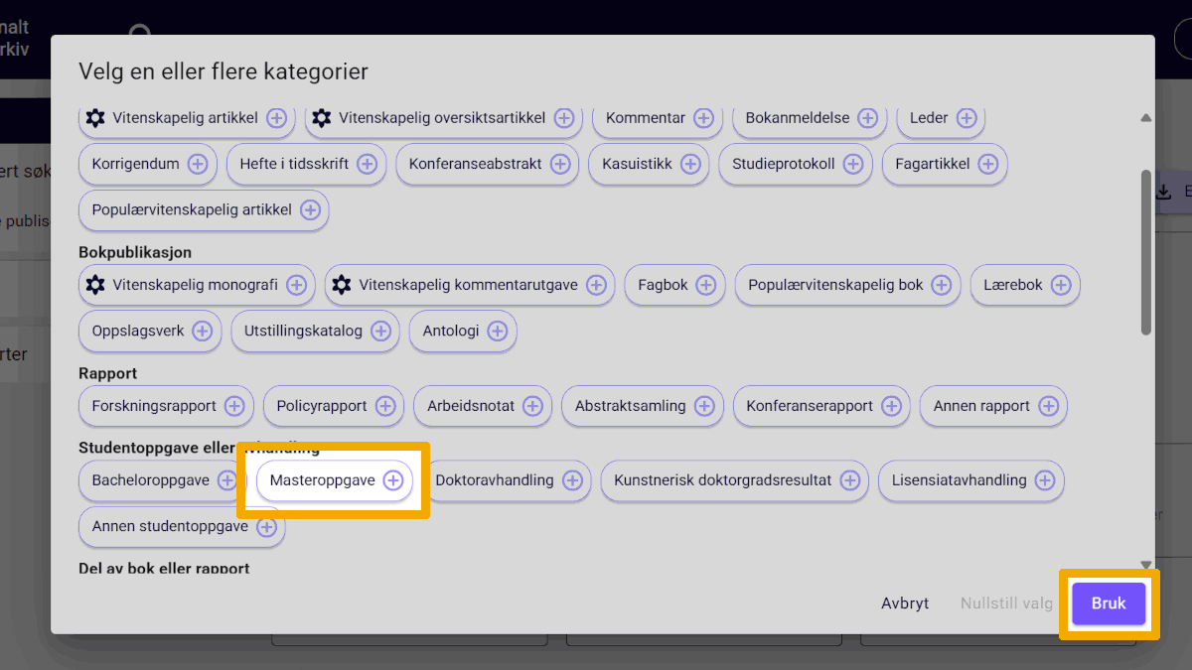
Task: Choose the Masteroppgave category chip
Action: click(x=335, y=480)
